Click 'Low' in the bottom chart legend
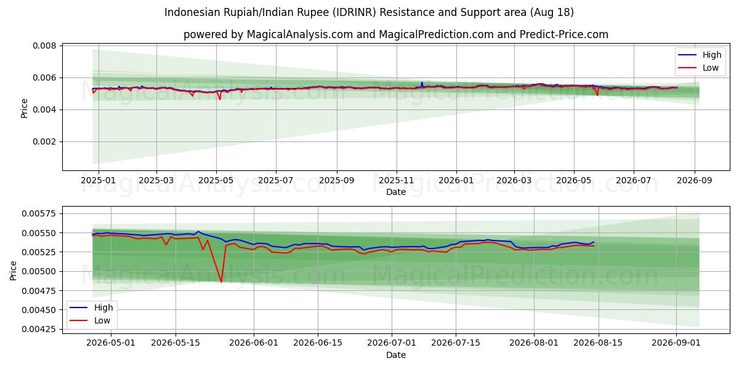Viewport: 739px width, 369px height. click(102, 320)
